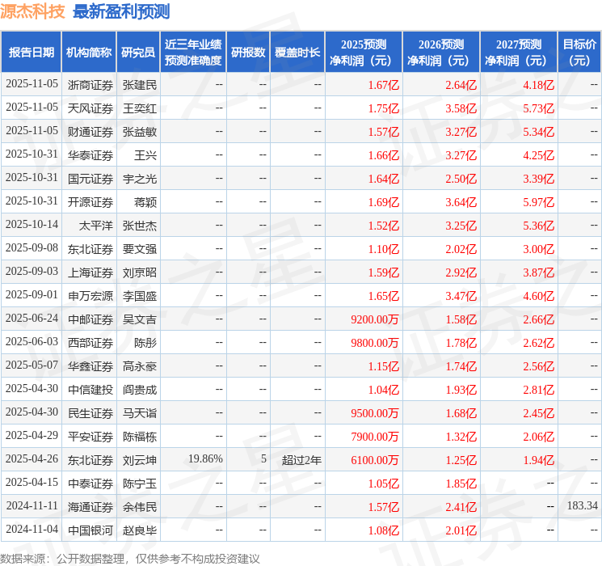602x566 pixels.
Task: Click the 9200.00万 profit forecast value
Action: (375, 319)
